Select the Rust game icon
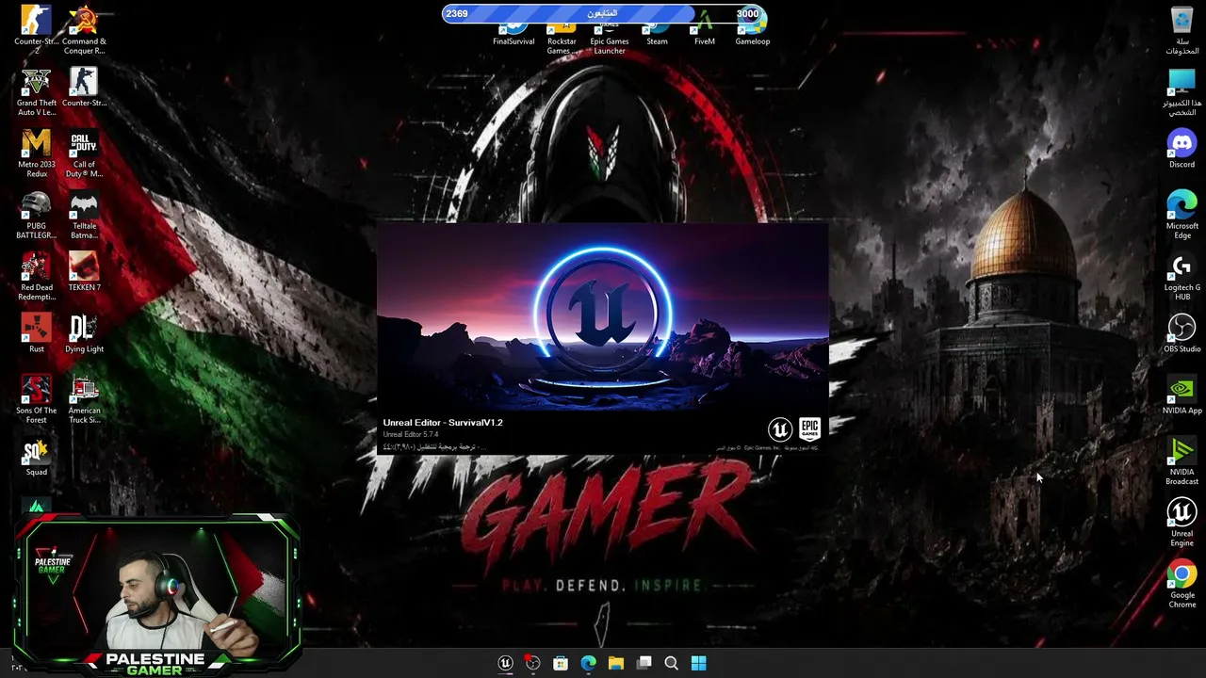Viewport: 1206px width, 678px height. [x=36, y=333]
